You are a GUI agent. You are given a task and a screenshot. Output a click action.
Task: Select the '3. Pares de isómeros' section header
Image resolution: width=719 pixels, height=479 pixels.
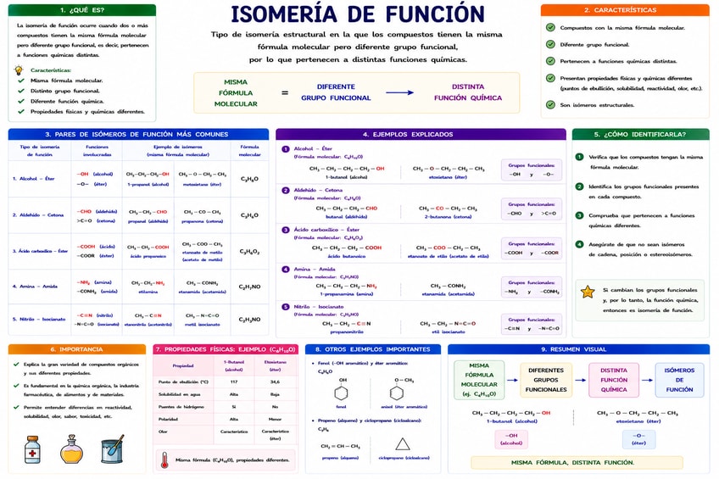(138, 134)
